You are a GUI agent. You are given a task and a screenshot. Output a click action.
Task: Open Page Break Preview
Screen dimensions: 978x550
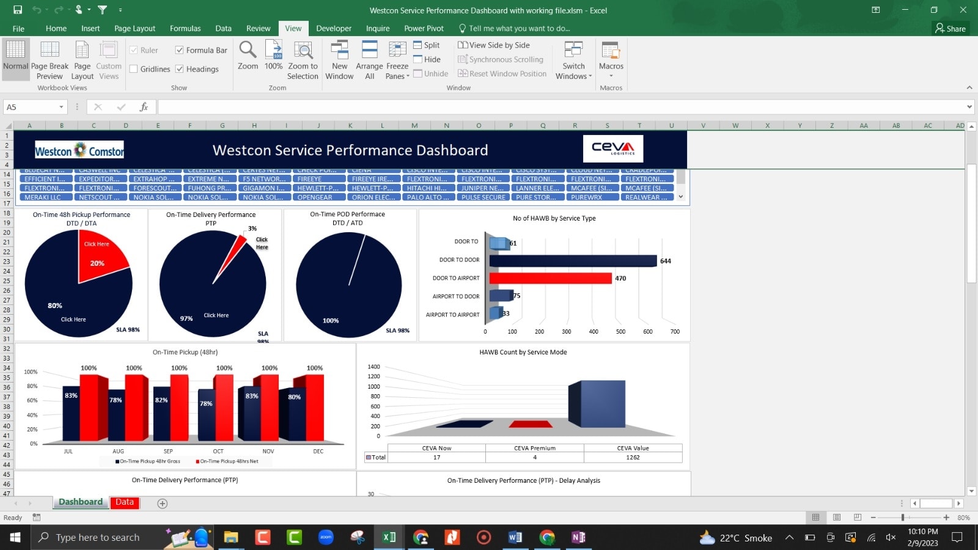[50, 59]
